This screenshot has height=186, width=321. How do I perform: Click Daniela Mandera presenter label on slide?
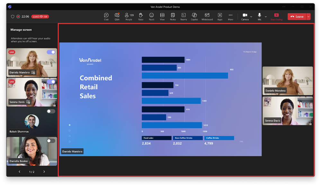[x=72, y=151]
